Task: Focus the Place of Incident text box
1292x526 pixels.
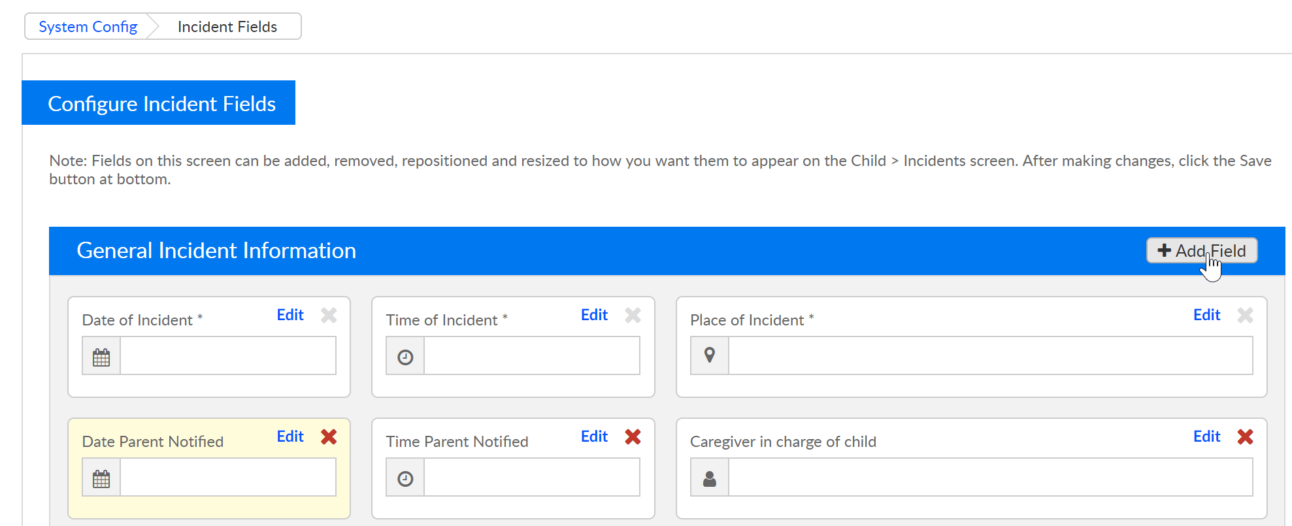Action: (x=990, y=355)
